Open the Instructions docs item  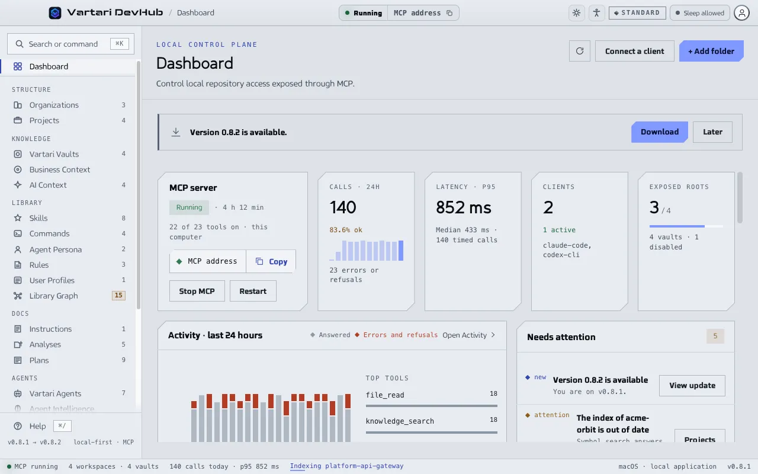point(68,329)
